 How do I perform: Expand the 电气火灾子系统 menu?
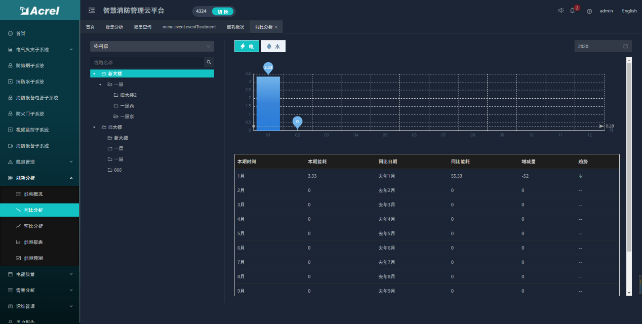click(39, 50)
